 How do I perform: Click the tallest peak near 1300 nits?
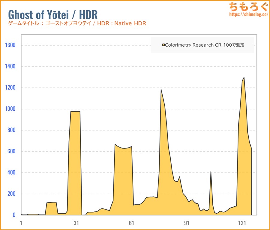[244, 78]
